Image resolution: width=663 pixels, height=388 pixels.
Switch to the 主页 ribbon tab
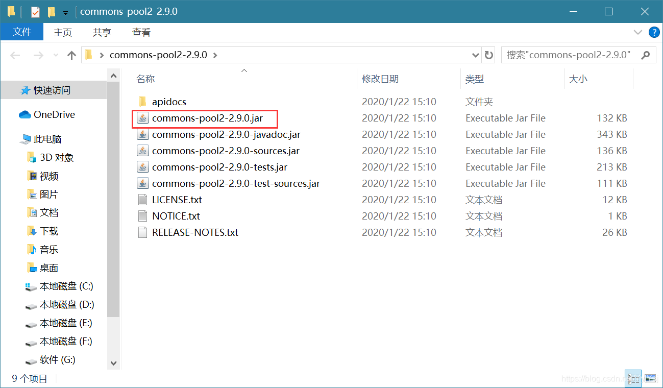point(63,32)
